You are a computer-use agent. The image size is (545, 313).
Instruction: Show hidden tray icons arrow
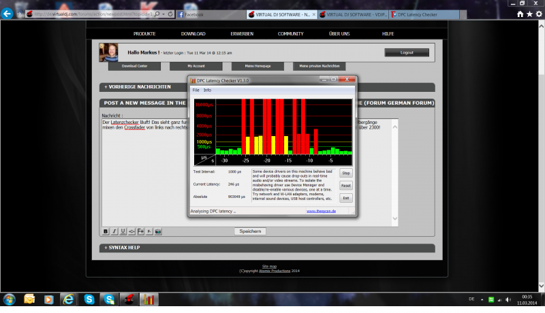point(482,299)
